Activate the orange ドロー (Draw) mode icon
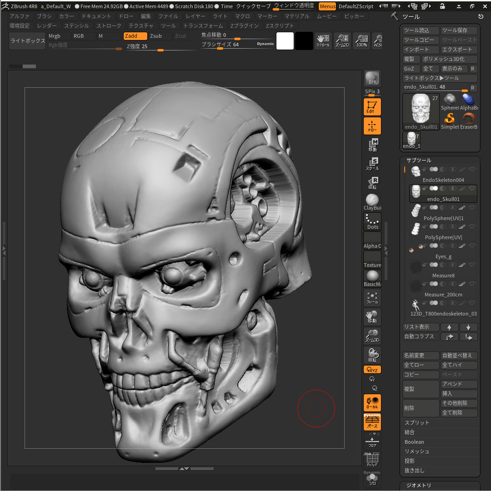Viewport: 491px width, 491px height. (372, 126)
